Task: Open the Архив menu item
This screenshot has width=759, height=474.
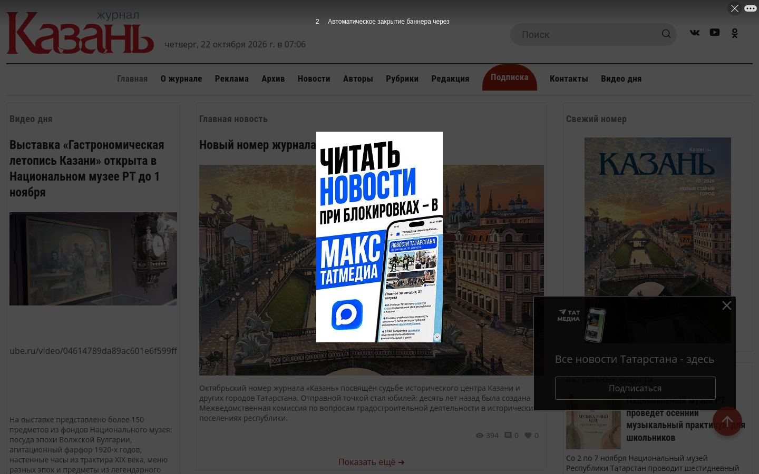Action: coord(273,79)
